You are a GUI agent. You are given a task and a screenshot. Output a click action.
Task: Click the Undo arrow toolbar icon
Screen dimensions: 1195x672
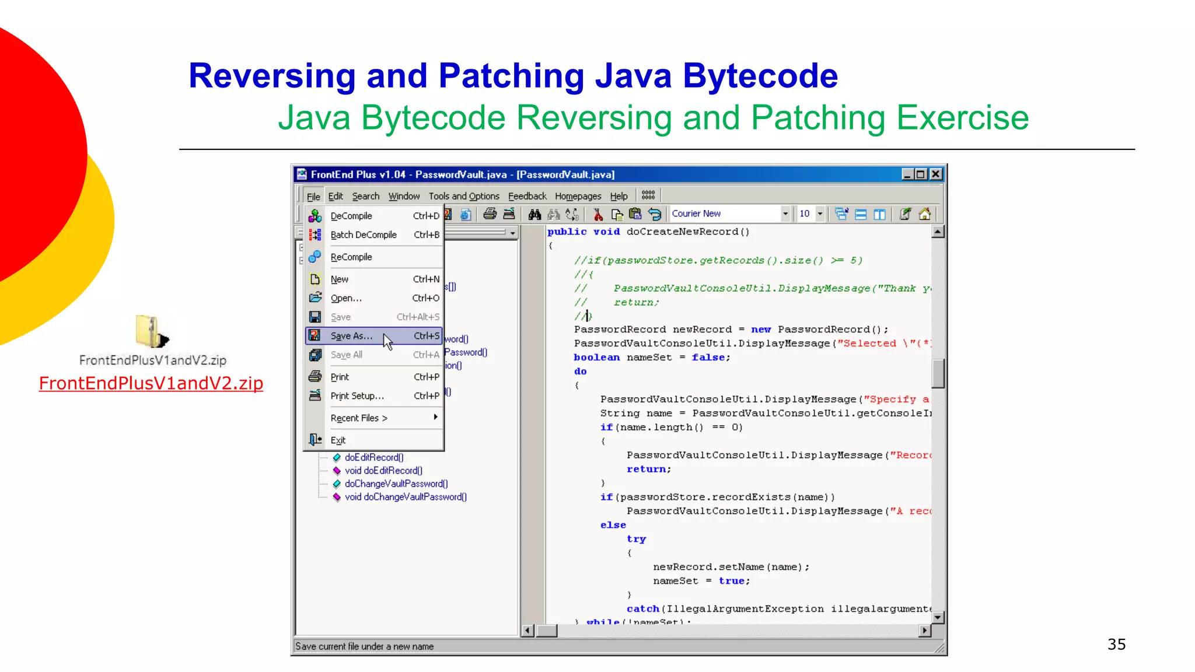pos(655,214)
